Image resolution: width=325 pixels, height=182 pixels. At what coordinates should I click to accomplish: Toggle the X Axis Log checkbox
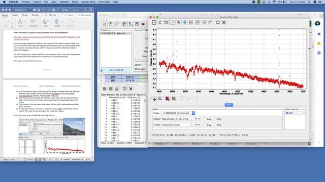tap(205, 119)
